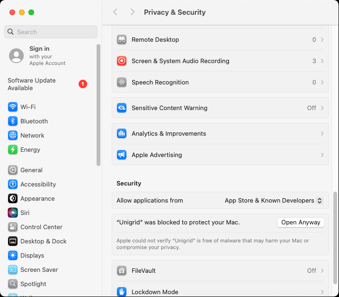Open the General gear icon
Viewport: 339px width, 297px height.
(13, 170)
